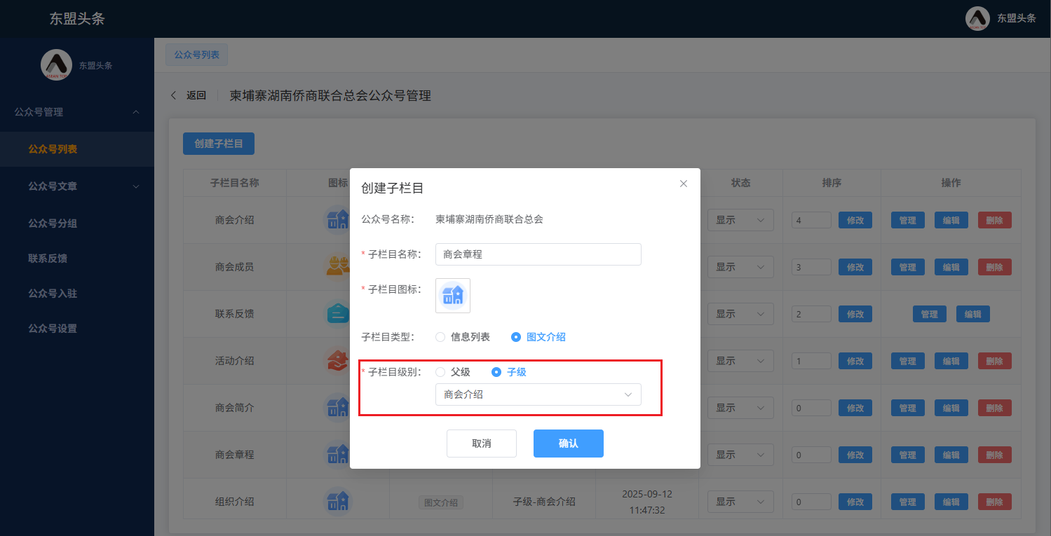Choose the 子级 level radio button

click(509, 372)
